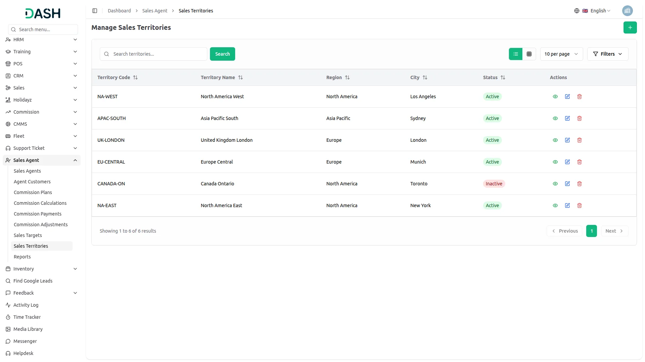The height and width of the screenshot is (362, 645).
Task: Switch to grid view layout
Action: point(529,54)
